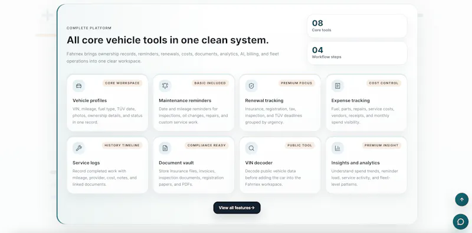Click the 'Decode public vehicle data' description
The height and width of the screenshot is (233, 472).
[273, 178]
